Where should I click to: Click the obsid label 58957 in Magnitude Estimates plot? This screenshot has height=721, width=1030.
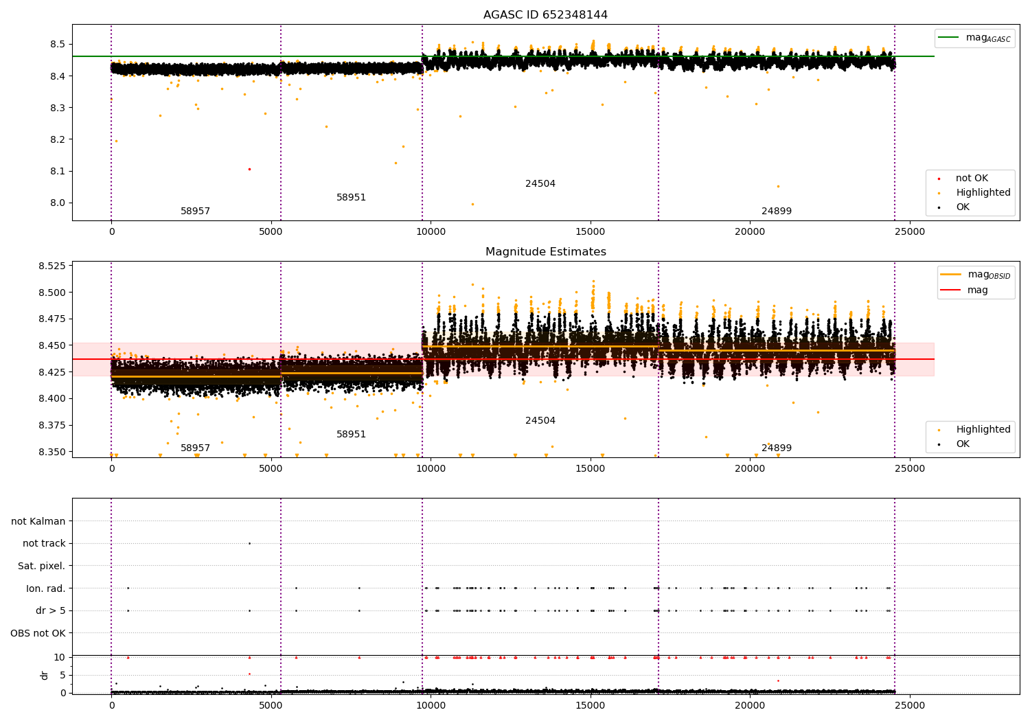(x=195, y=448)
